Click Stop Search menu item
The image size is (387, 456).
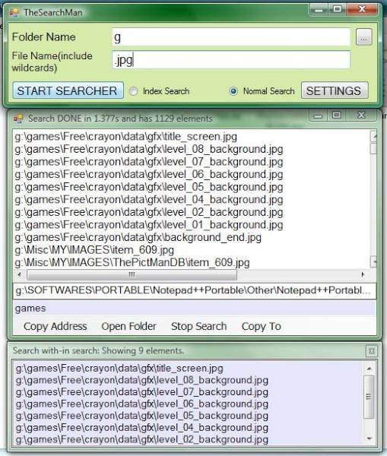[198, 326]
